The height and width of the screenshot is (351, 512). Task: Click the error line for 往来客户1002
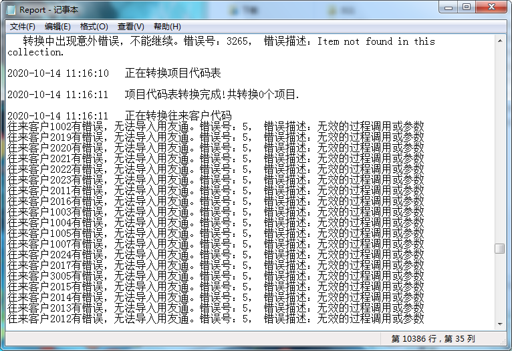point(215,126)
